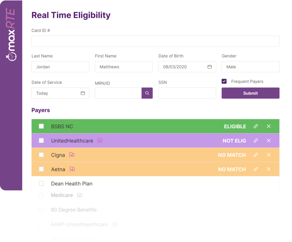Viewport: 292px width, 242px height.
Task: Click the Last Name field with Jordan
Action: (60, 67)
